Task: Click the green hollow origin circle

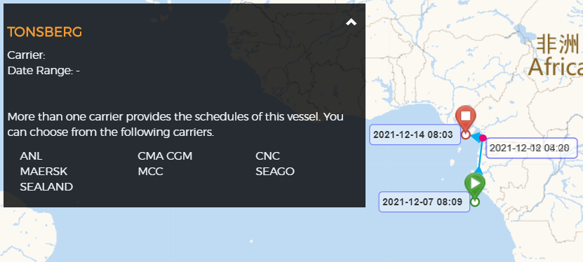Action: pyautogui.click(x=475, y=202)
